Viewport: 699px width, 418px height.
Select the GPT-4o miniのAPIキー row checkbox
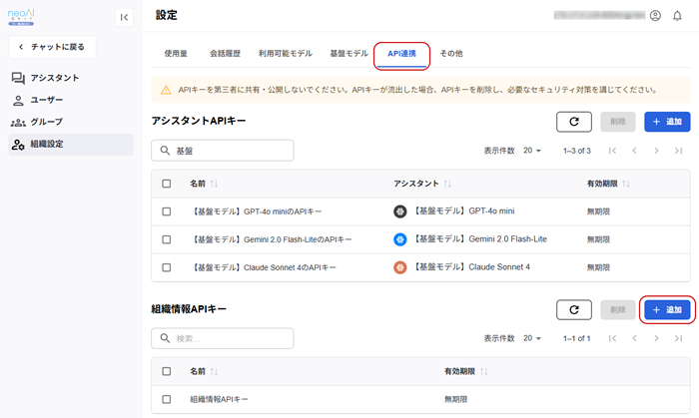[x=167, y=211]
